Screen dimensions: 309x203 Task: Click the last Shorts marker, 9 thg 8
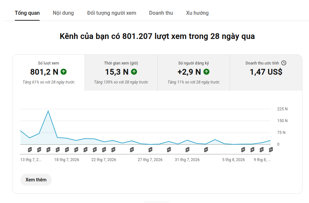[271, 150]
